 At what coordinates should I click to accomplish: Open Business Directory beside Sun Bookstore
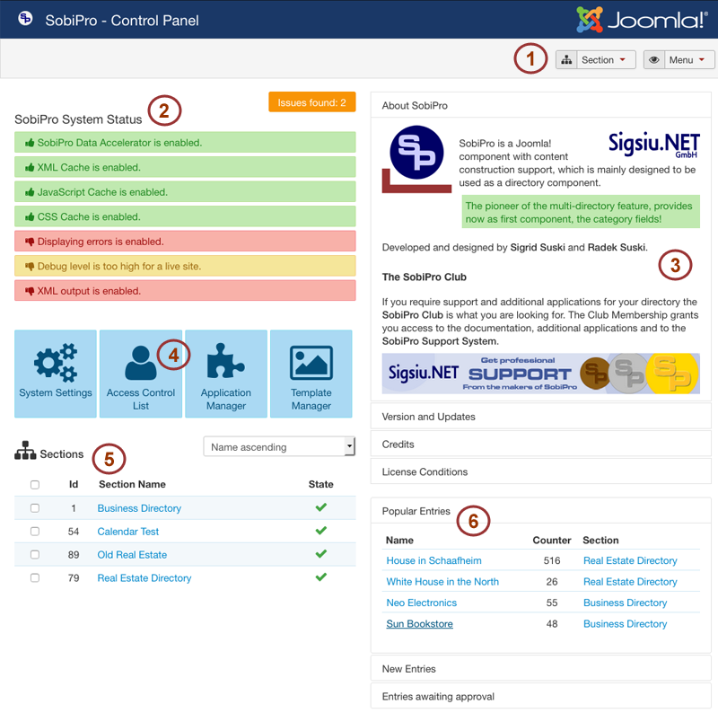pyautogui.click(x=625, y=623)
